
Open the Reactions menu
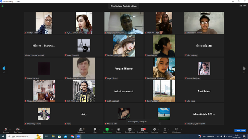click(x=155, y=130)
